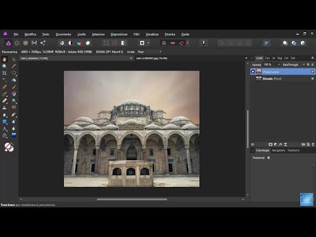Image resolution: width=316 pixels, height=237 pixels.
Task: Open the Modifica menu
Action: pos(30,34)
